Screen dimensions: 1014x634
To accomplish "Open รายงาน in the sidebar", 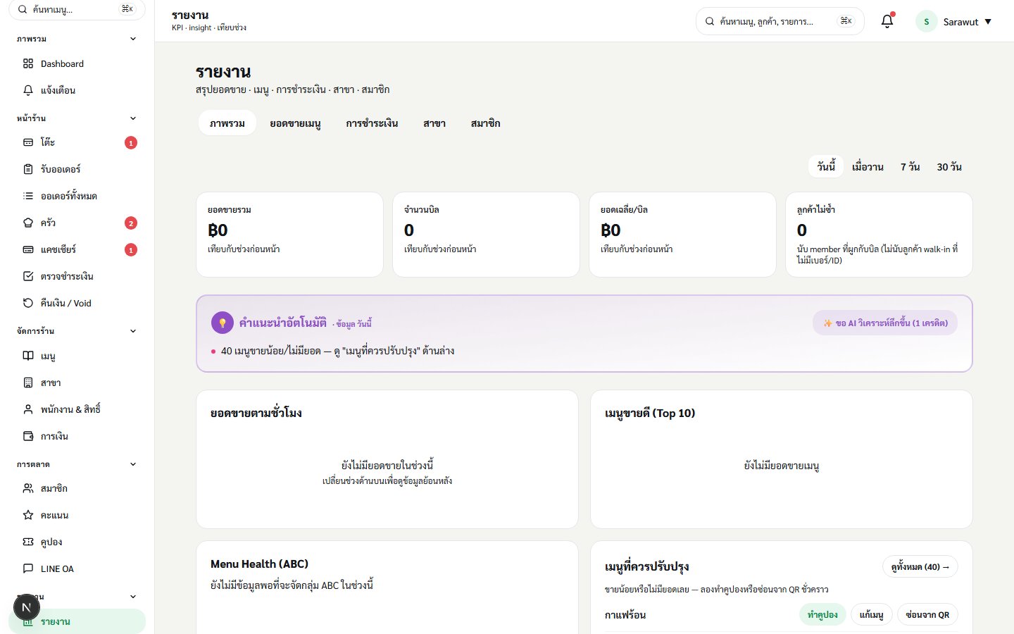I will (77, 621).
